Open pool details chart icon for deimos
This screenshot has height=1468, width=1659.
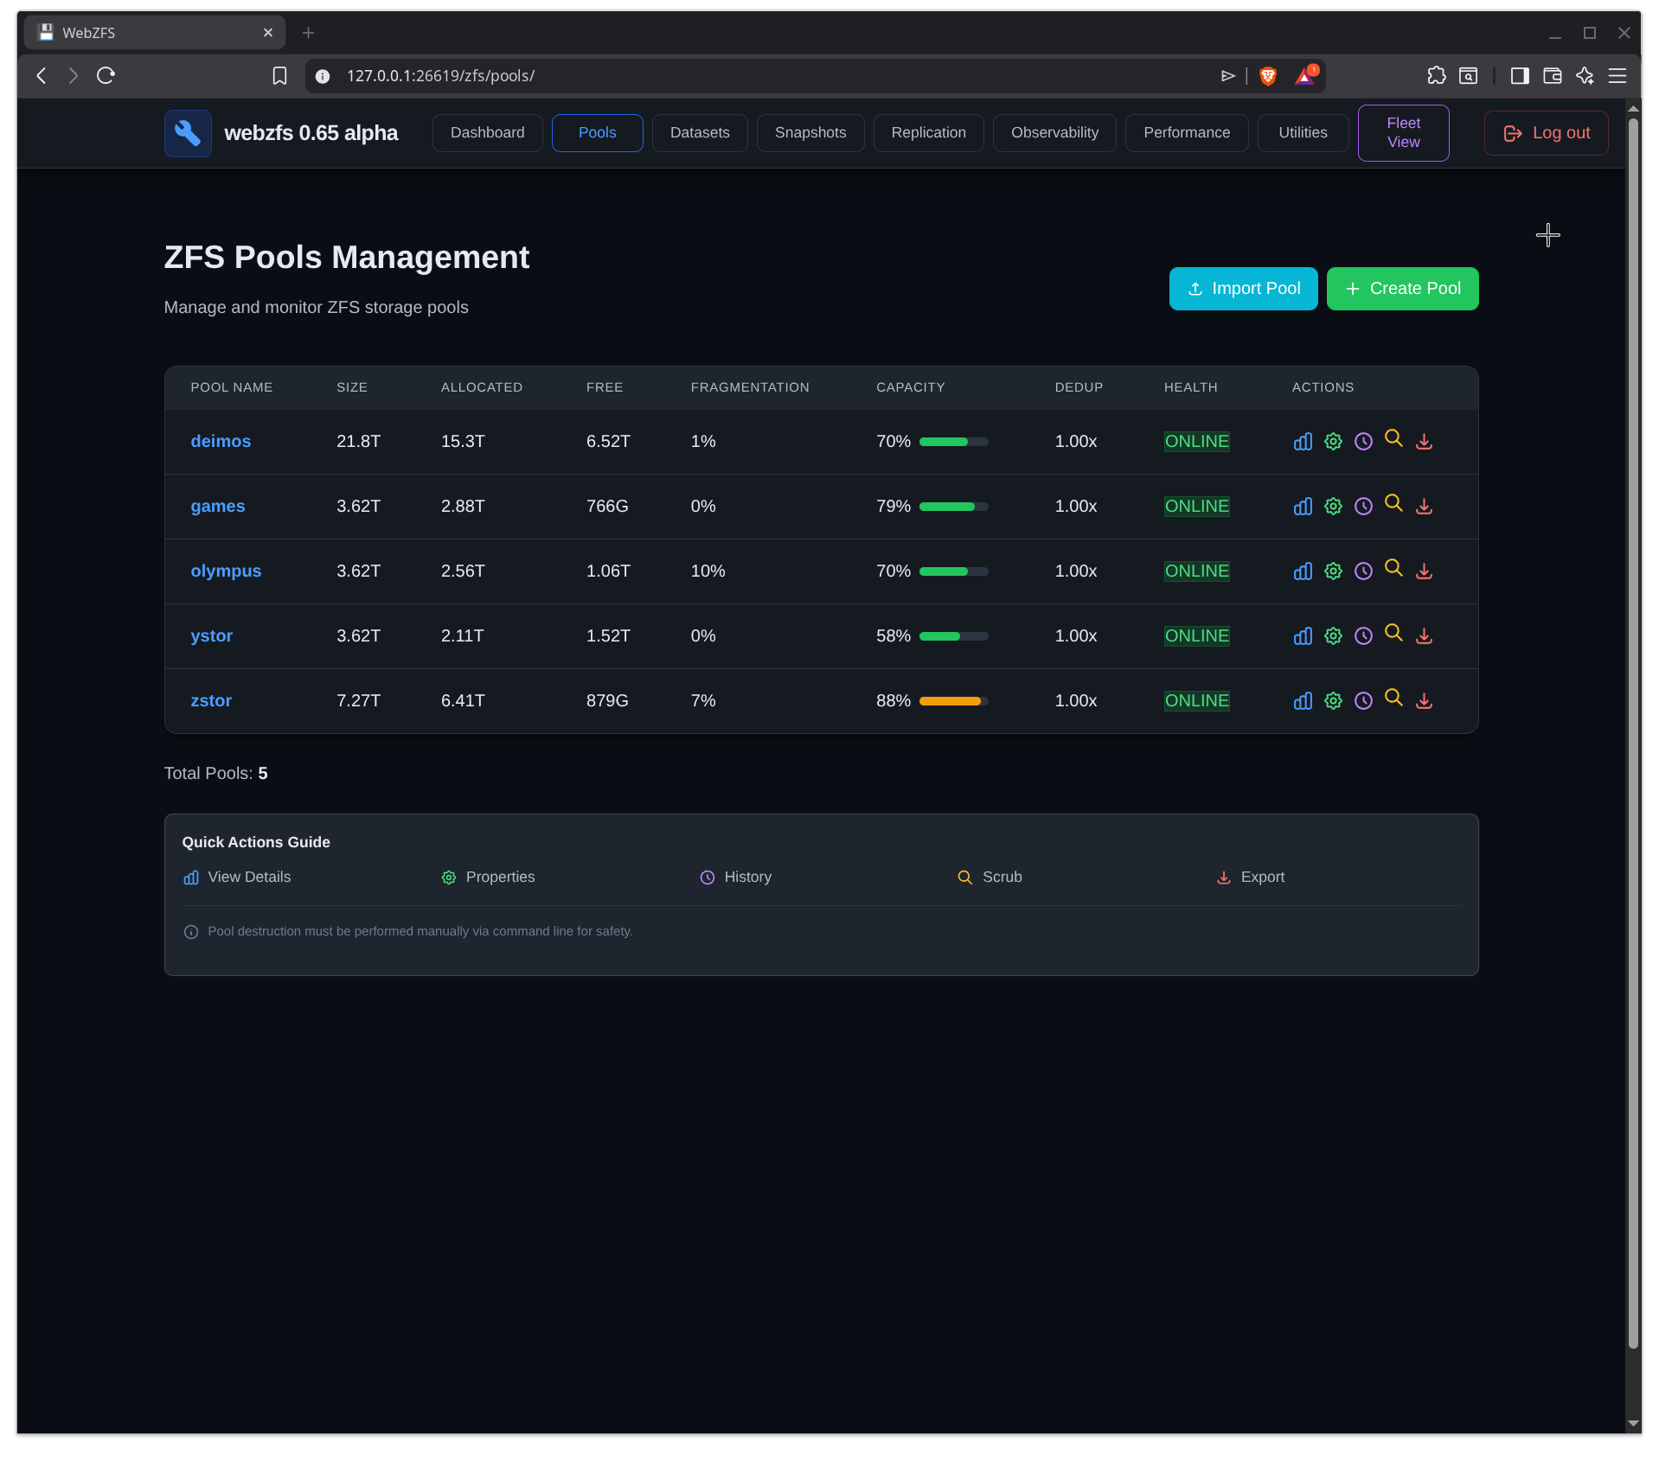click(x=1302, y=441)
